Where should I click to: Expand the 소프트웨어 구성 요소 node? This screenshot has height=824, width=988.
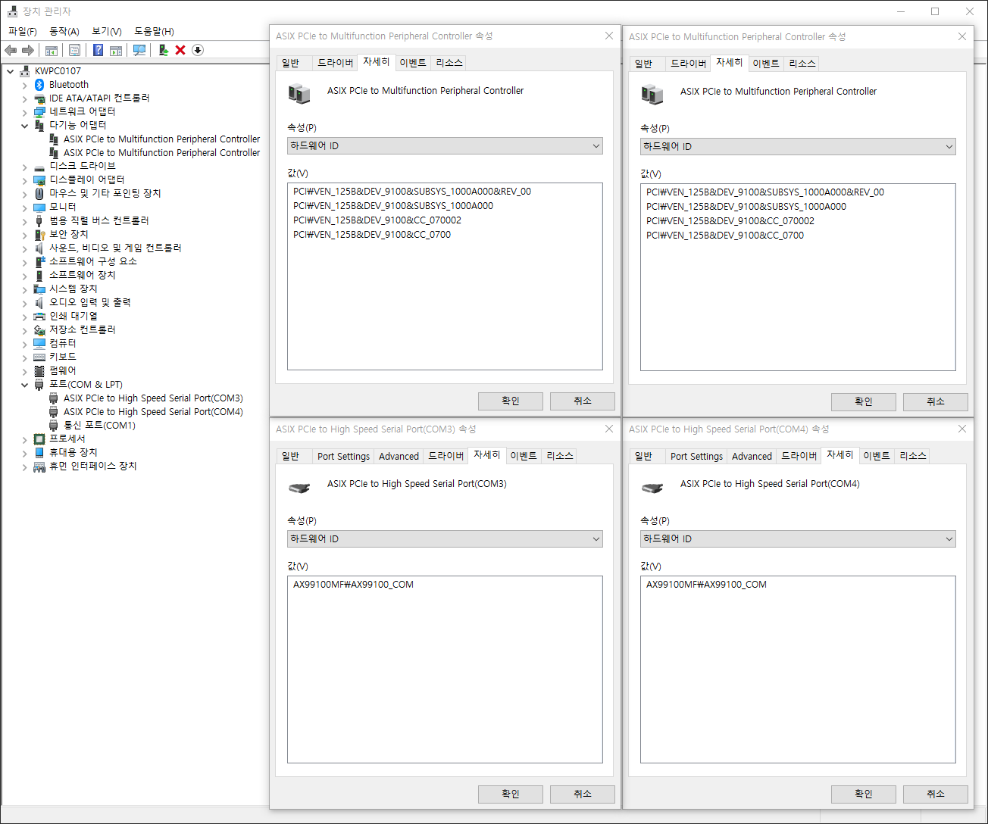(24, 262)
